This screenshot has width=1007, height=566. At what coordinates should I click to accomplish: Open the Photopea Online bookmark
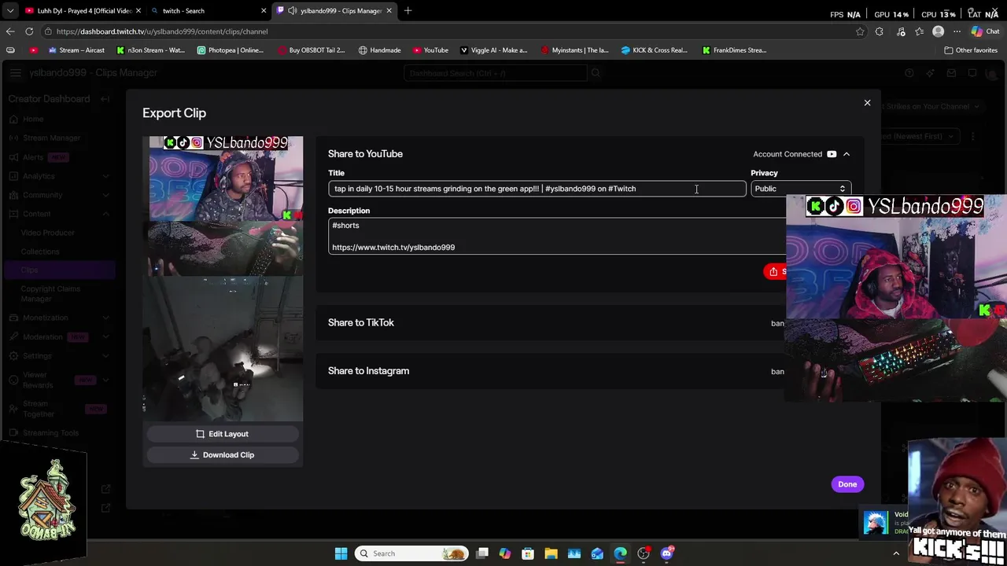tap(231, 50)
